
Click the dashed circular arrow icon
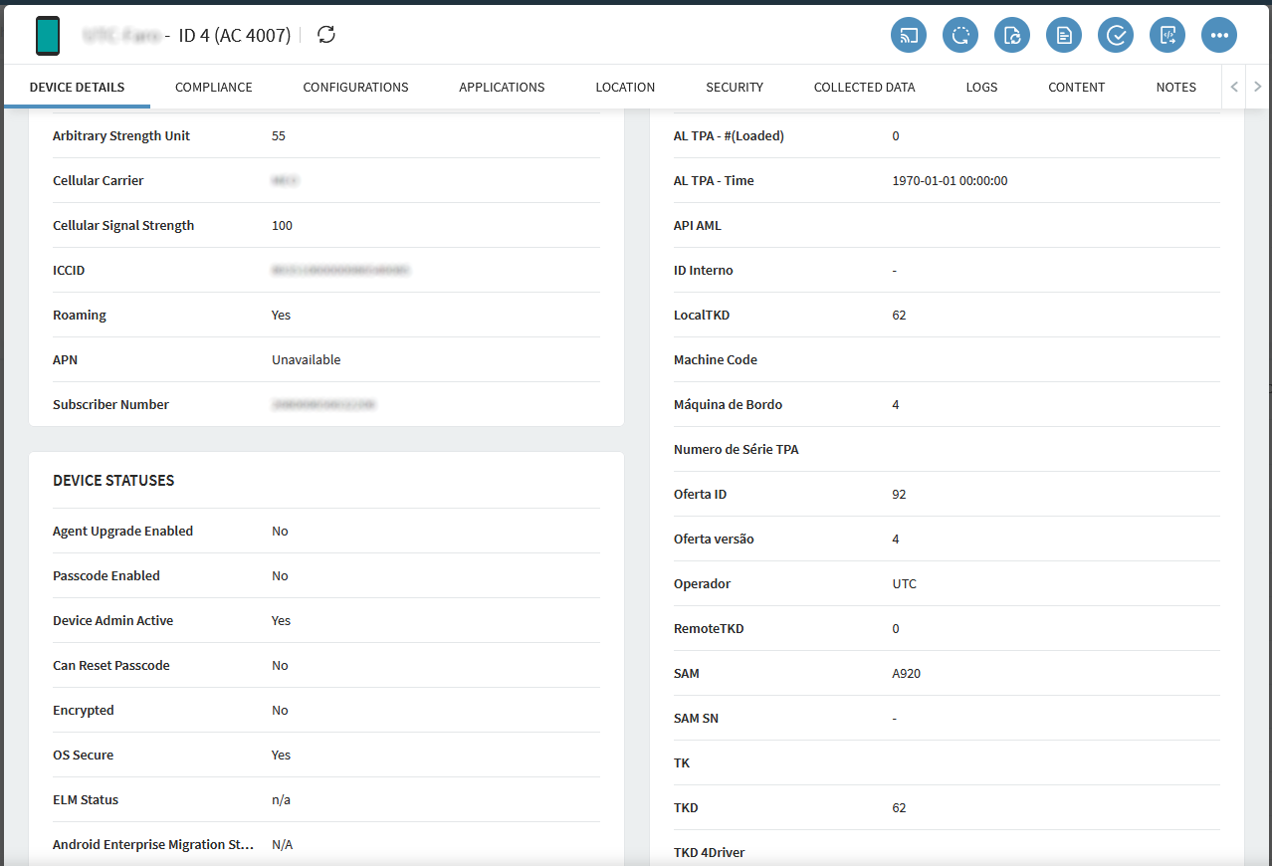tap(959, 36)
